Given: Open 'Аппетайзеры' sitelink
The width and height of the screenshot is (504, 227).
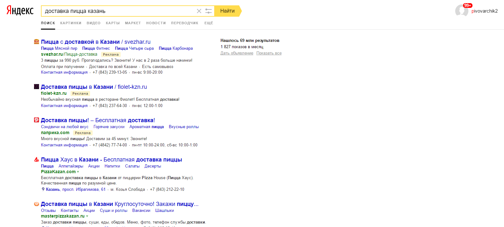Looking at the screenshot, I should pos(71,166).
